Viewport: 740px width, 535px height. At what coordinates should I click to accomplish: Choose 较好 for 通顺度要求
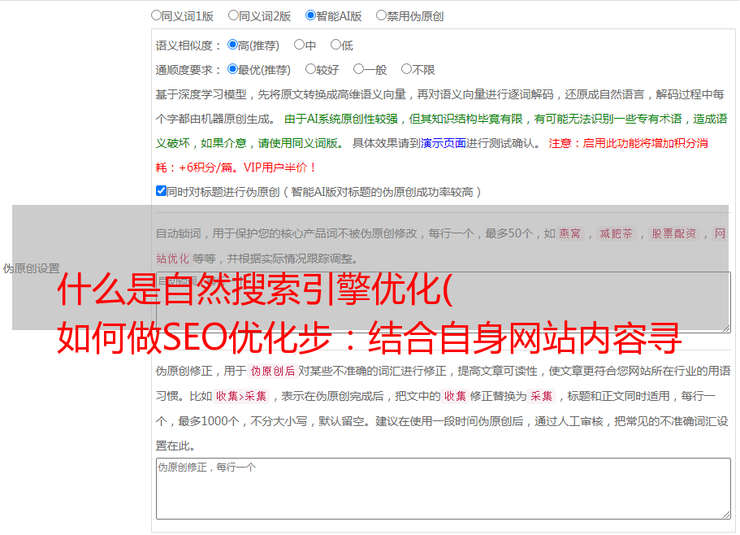[311, 70]
